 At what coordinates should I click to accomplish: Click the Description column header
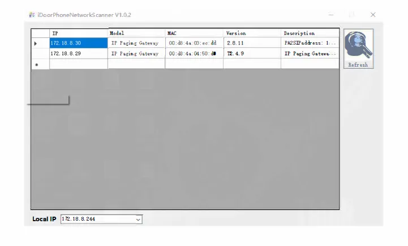[311, 33]
